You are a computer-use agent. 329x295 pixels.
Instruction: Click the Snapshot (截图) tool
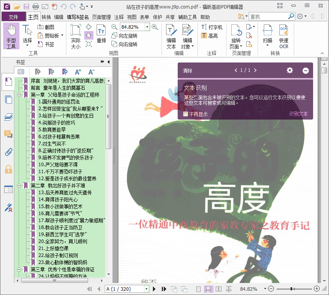click(46, 27)
